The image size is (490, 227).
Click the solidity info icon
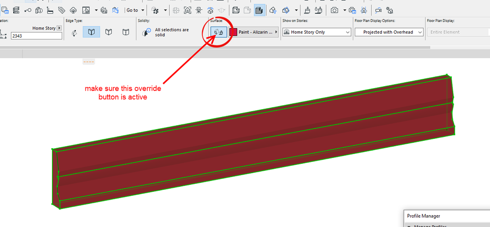146,32
